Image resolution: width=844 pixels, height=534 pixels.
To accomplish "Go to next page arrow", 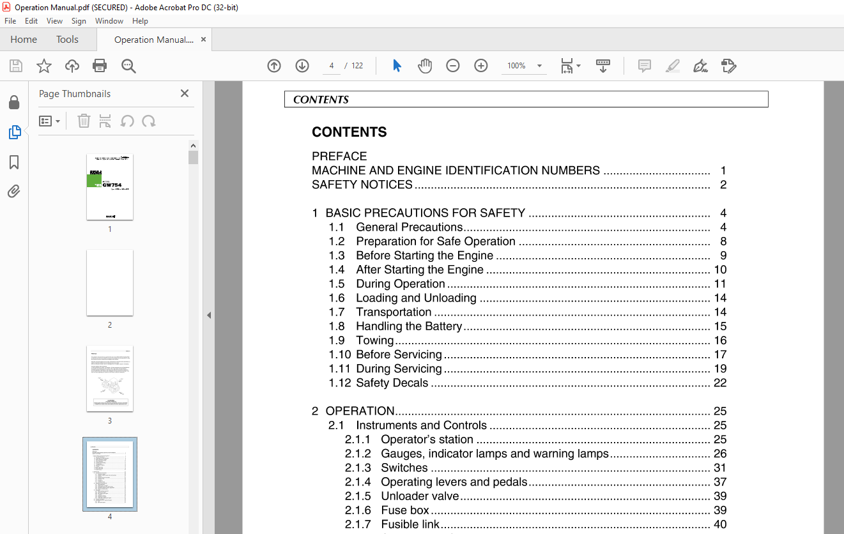I will (x=302, y=66).
